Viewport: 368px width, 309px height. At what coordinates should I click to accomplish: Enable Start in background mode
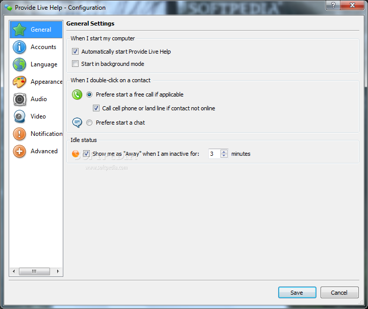tap(75, 64)
